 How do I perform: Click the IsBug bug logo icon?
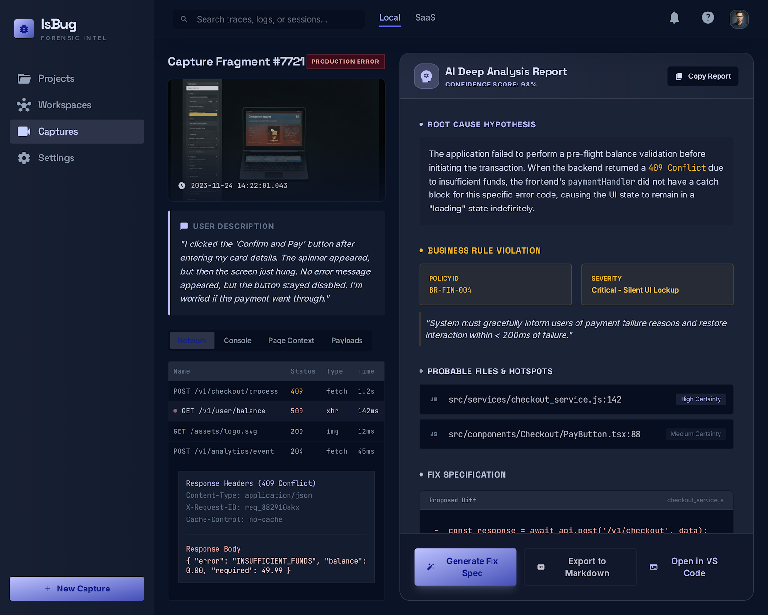[x=24, y=29]
